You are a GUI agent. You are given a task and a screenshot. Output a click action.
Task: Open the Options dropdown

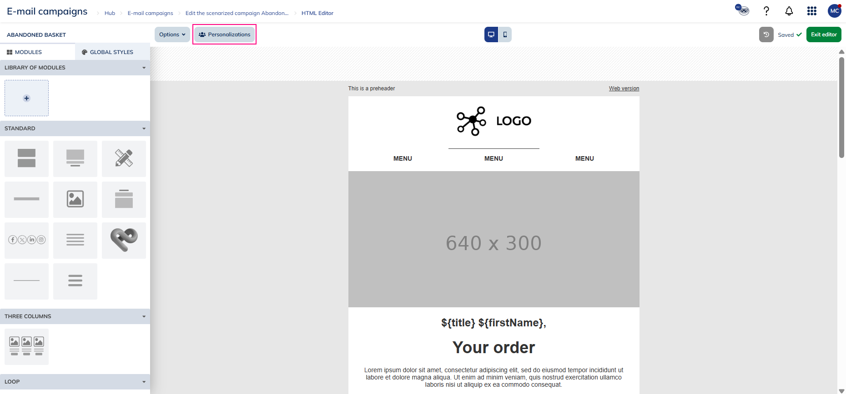pos(172,34)
